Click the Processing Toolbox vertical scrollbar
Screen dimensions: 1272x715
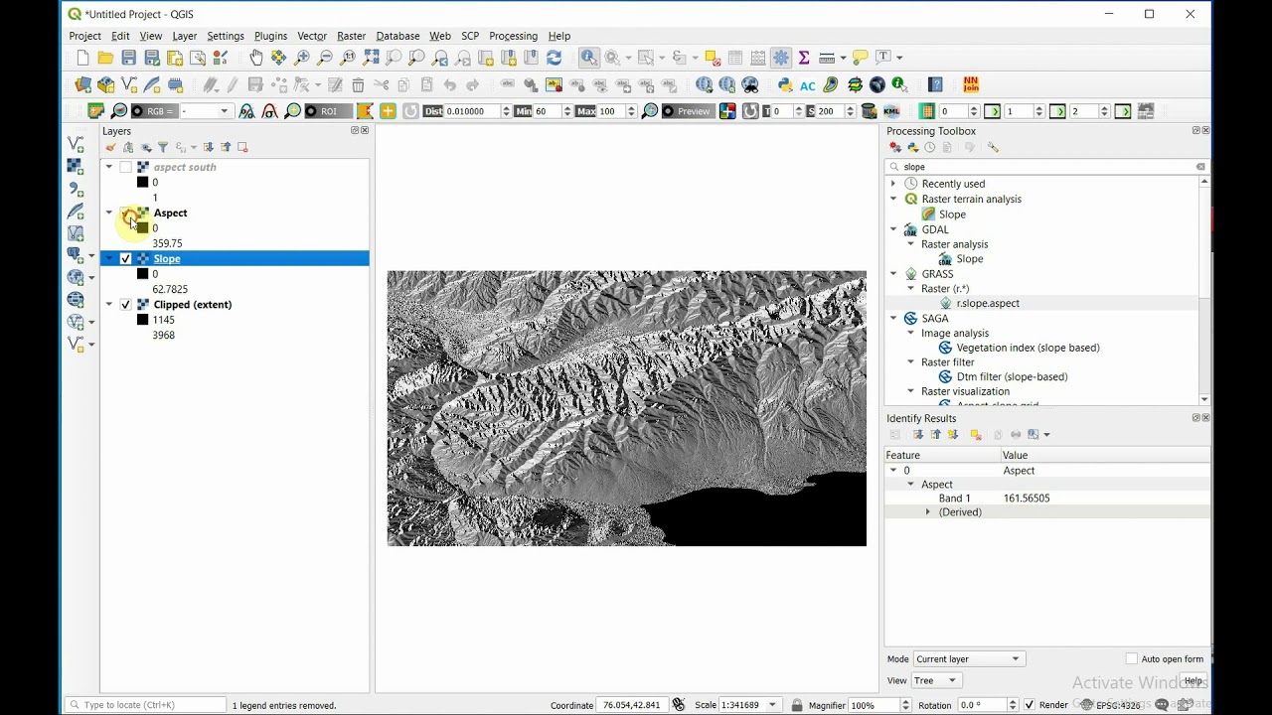coord(1204,291)
